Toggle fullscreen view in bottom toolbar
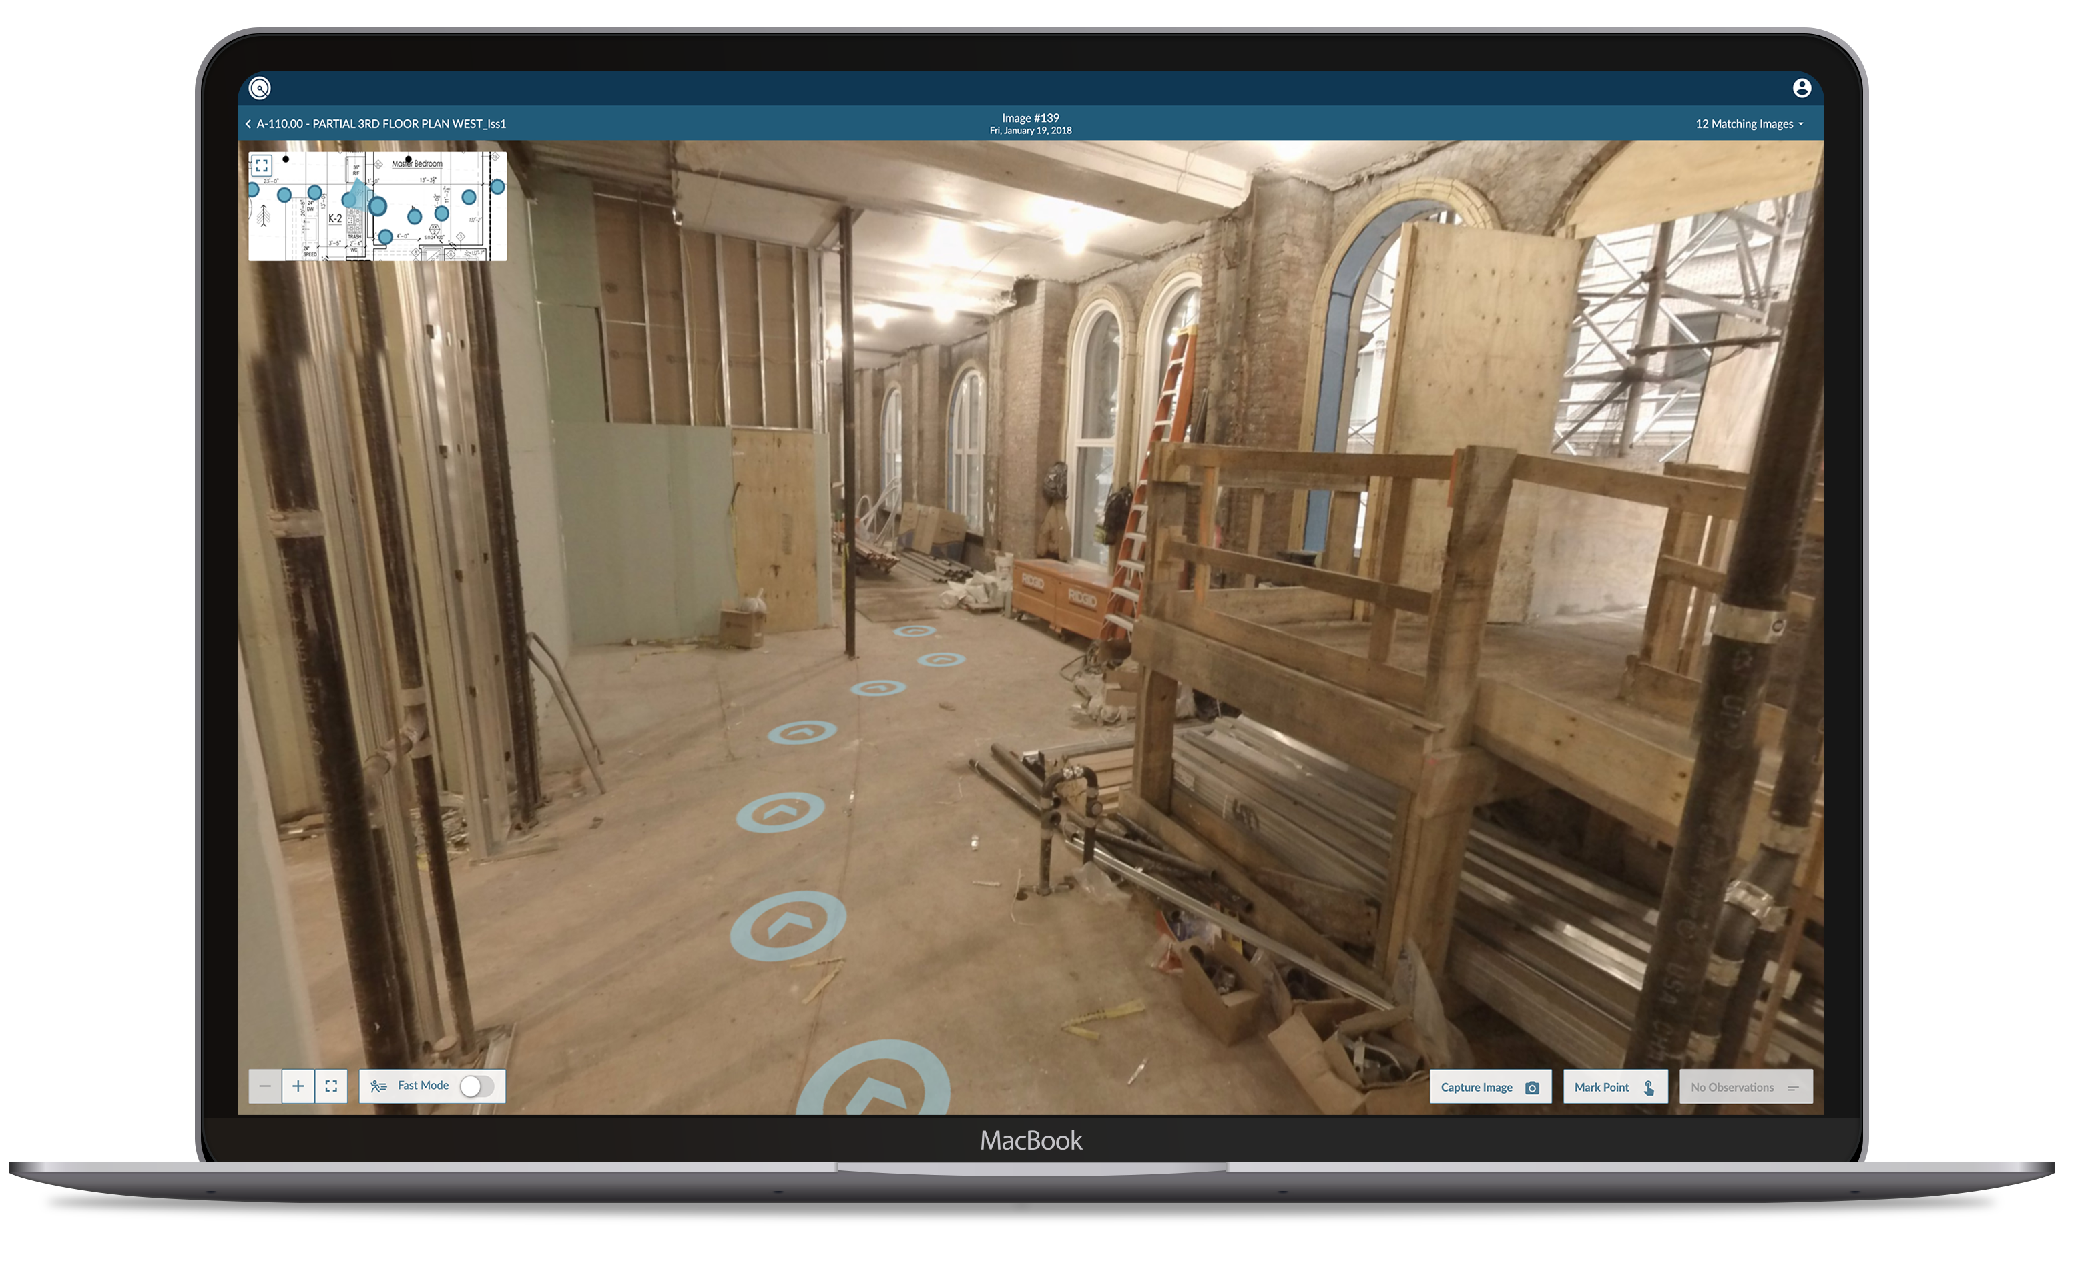The height and width of the screenshot is (1269, 2088). coord(331,1087)
